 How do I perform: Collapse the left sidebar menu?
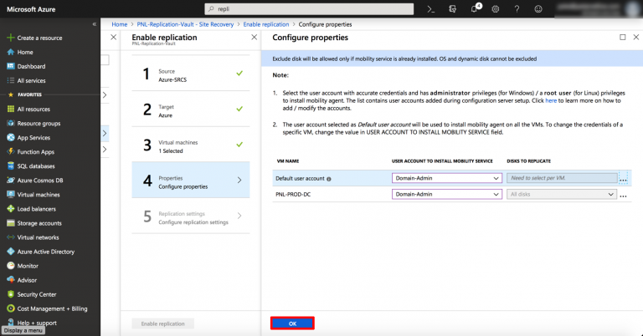[95, 24]
